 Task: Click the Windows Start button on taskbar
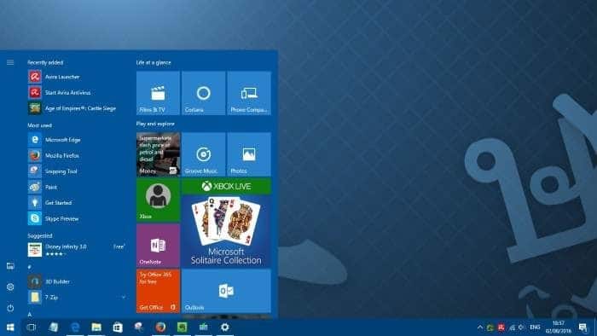click(x=10, y=327)
